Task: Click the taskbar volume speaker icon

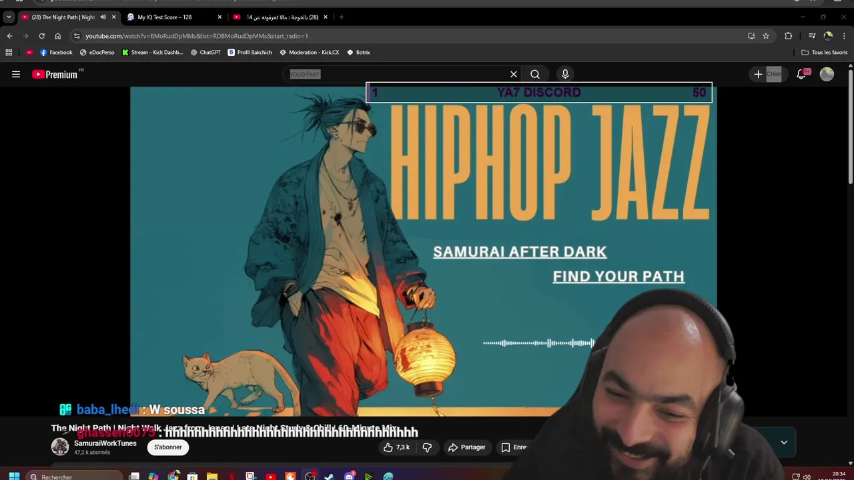Action: (807, 476)
